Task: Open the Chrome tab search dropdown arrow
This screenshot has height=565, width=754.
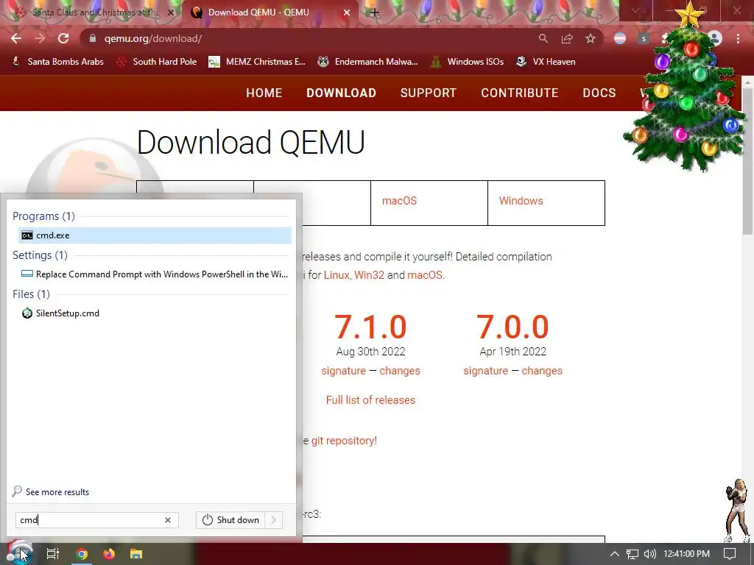Action: tap(635, 10)
